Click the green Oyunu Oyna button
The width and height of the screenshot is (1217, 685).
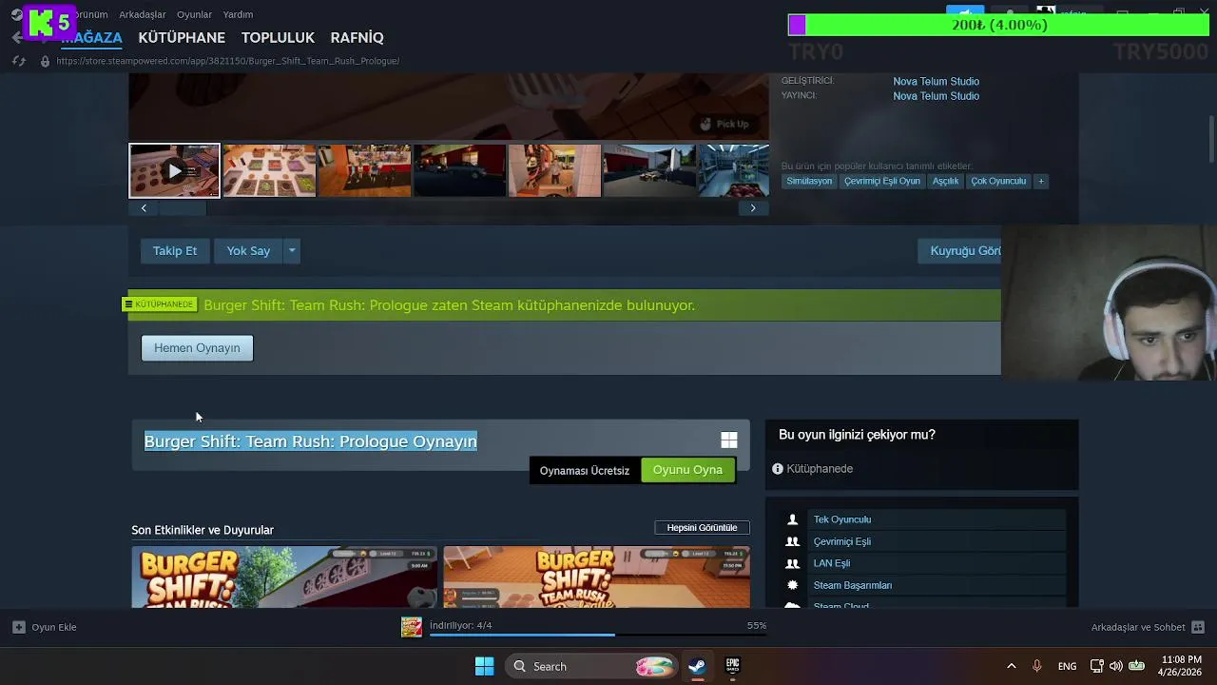[x=687, y=470]
